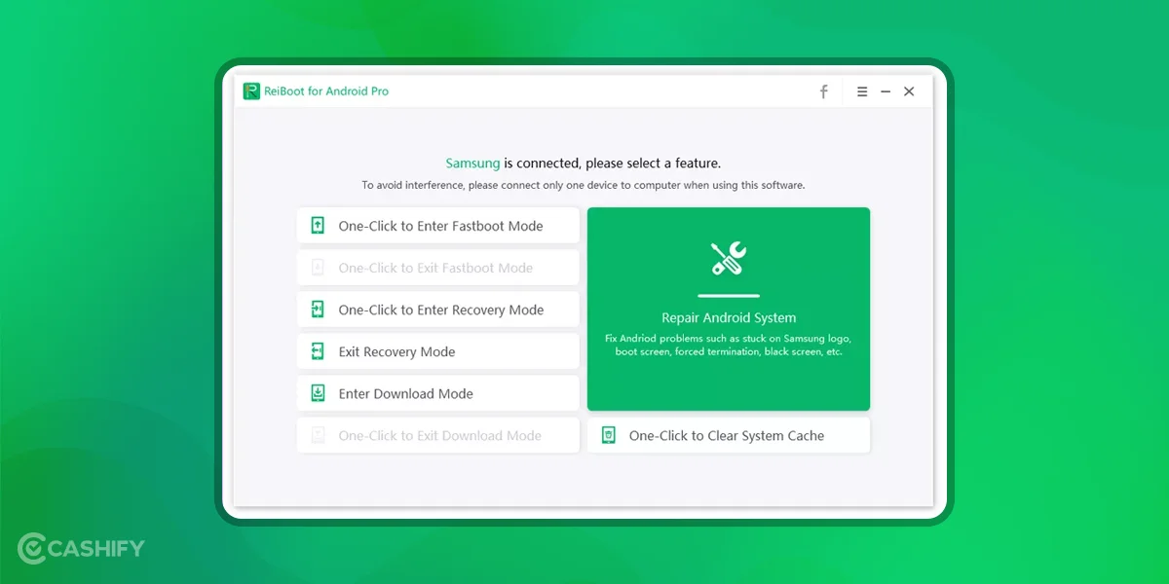Click the trash icon on Clear System Cache
This screenshot has width=1169, height=584.
coord(608,435)
